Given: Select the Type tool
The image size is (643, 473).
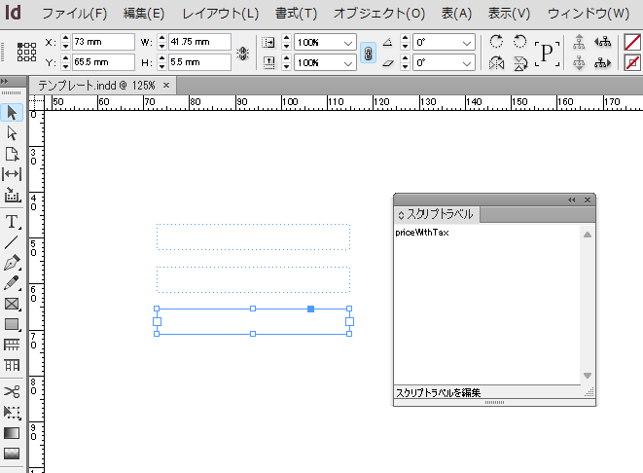Looking at the screenshot, I should (x=13, y=221).
